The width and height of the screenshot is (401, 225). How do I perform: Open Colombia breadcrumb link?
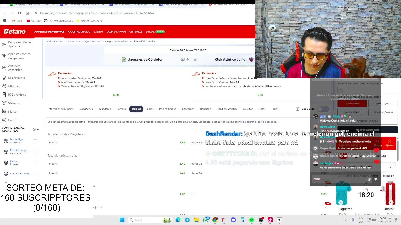72,41
